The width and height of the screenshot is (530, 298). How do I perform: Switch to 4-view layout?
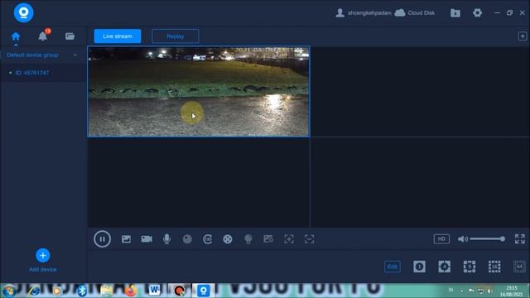tap(444, 267)
